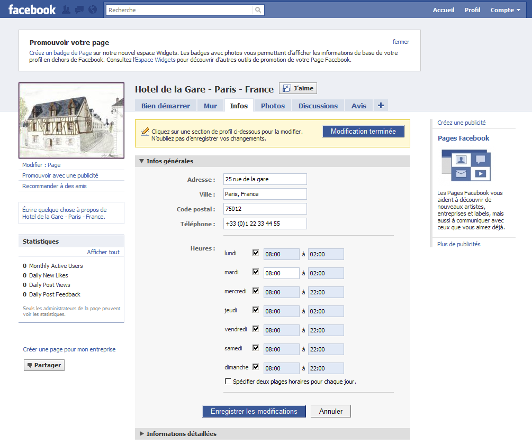This screenshot has width=532, height=446.
Task: Click the J'aime like button
Action: (298, 88)
